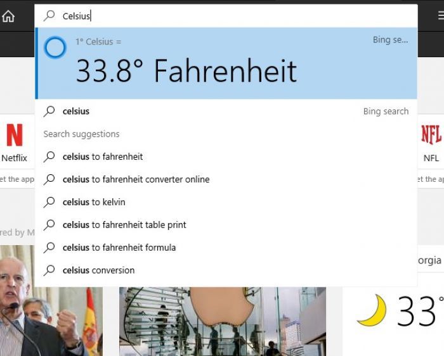
Task: Click the Home icon
Action: point(8,16)
